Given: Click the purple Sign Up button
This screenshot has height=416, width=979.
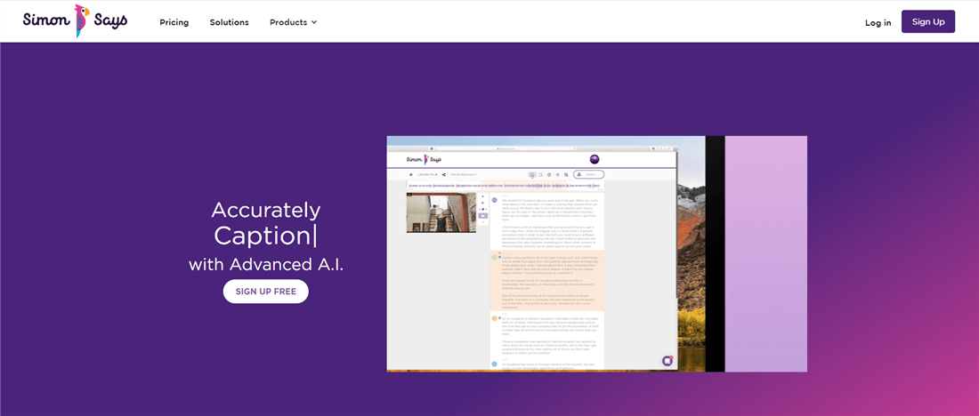Looking at the screenshot, I should [x=927, y=22].
